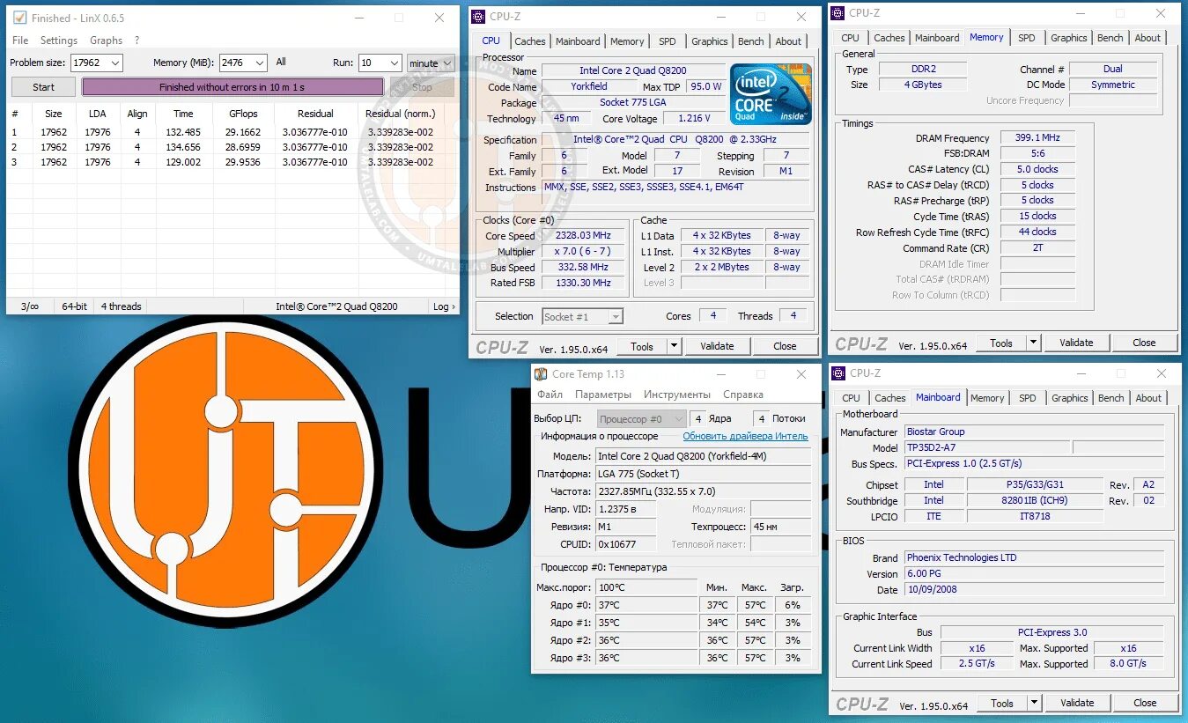The height and width of the screenshot is (723, 1188).
Task: Click the Intel Core 2 Quad logo badge
Action: (x=771, y=93)
